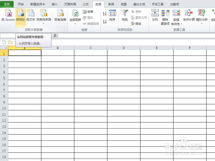Click the 重新应用 reapply button
215x161 pixels.
tap(139, 18)
